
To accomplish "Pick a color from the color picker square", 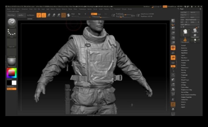I will [x=12, y=73].
